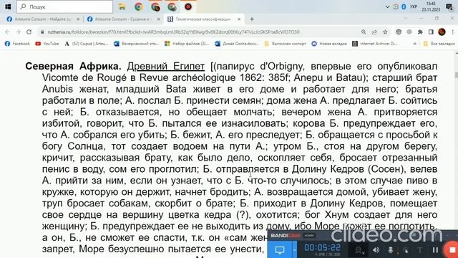Select the Тематическая классификация tab

(203, 19)
